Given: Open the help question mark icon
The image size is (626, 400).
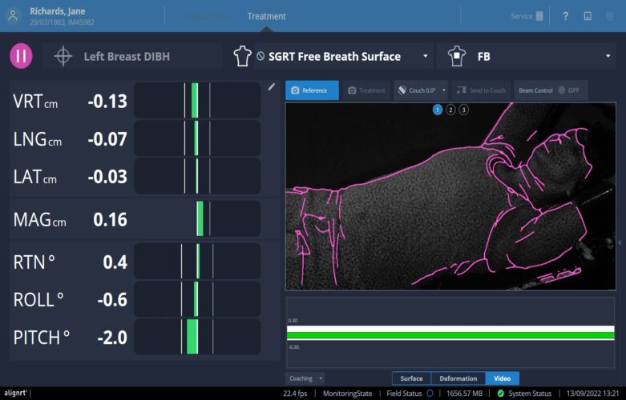Looking at the screenshot, I should click(x=565, y=16).
